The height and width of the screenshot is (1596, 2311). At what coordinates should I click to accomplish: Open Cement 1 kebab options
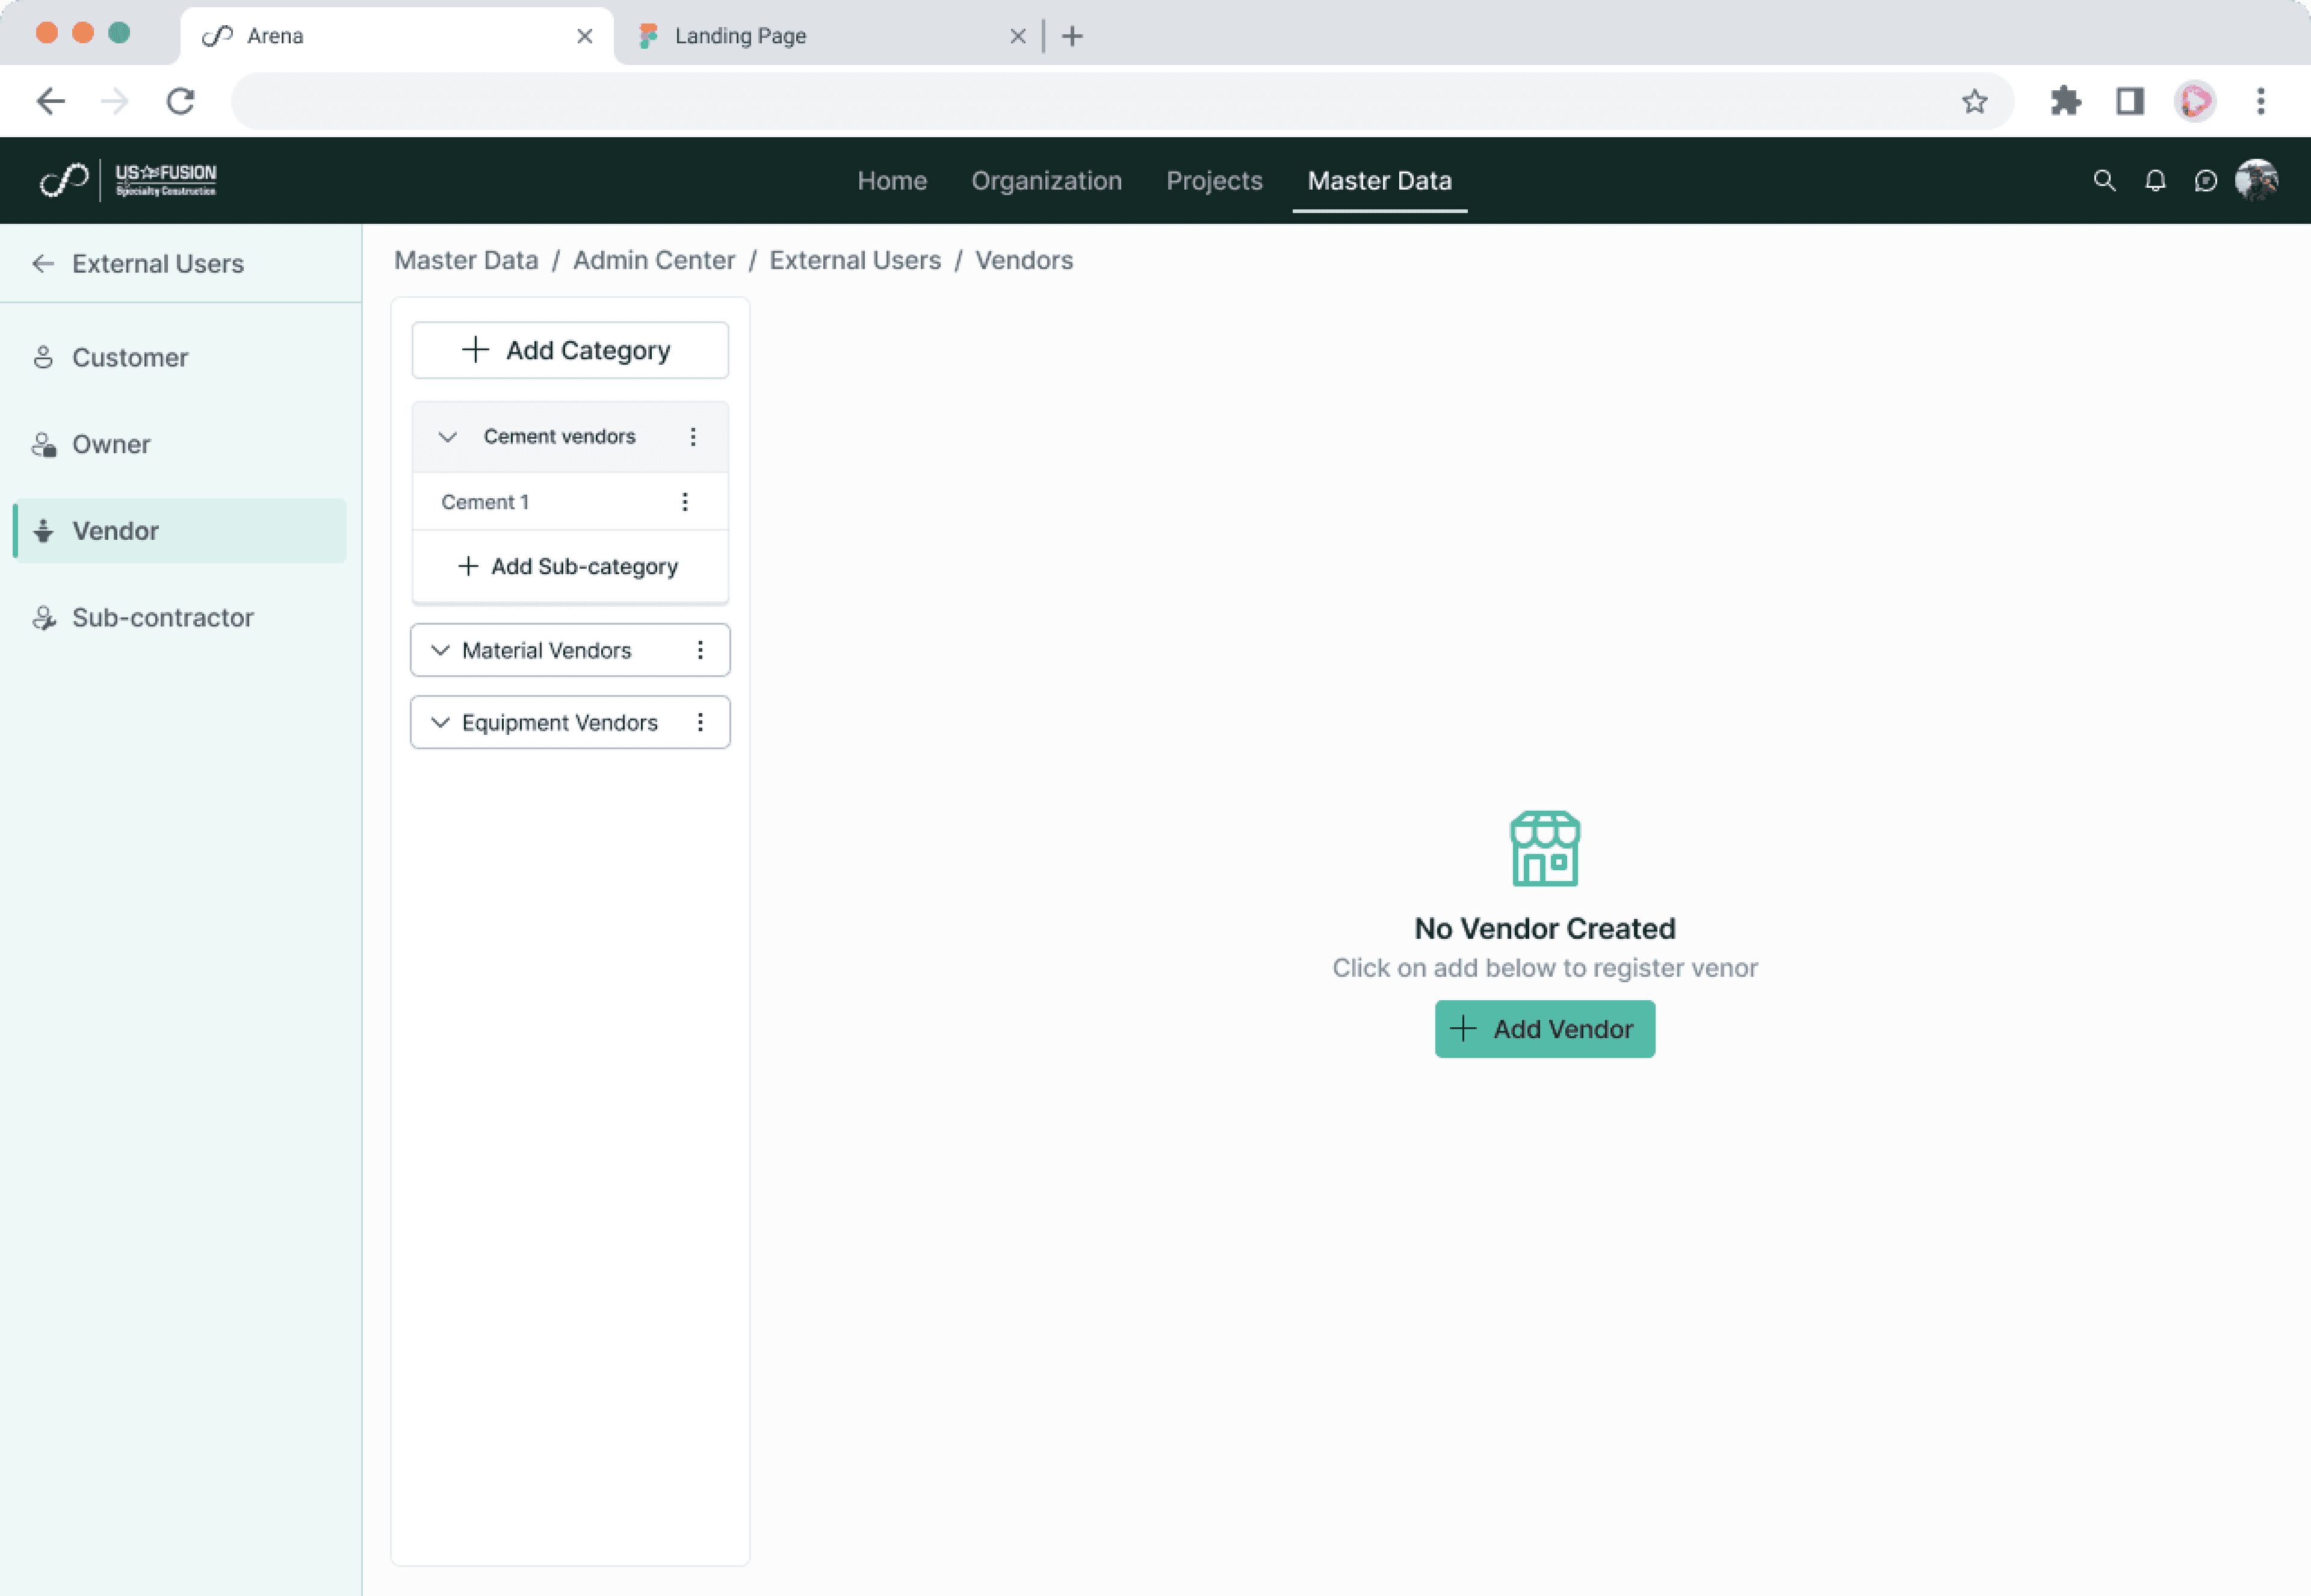coord(685,502)
